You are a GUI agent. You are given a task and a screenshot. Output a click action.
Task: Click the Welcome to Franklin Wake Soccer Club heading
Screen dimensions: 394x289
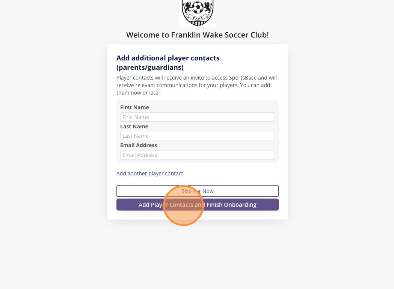[x=197, y=35]
